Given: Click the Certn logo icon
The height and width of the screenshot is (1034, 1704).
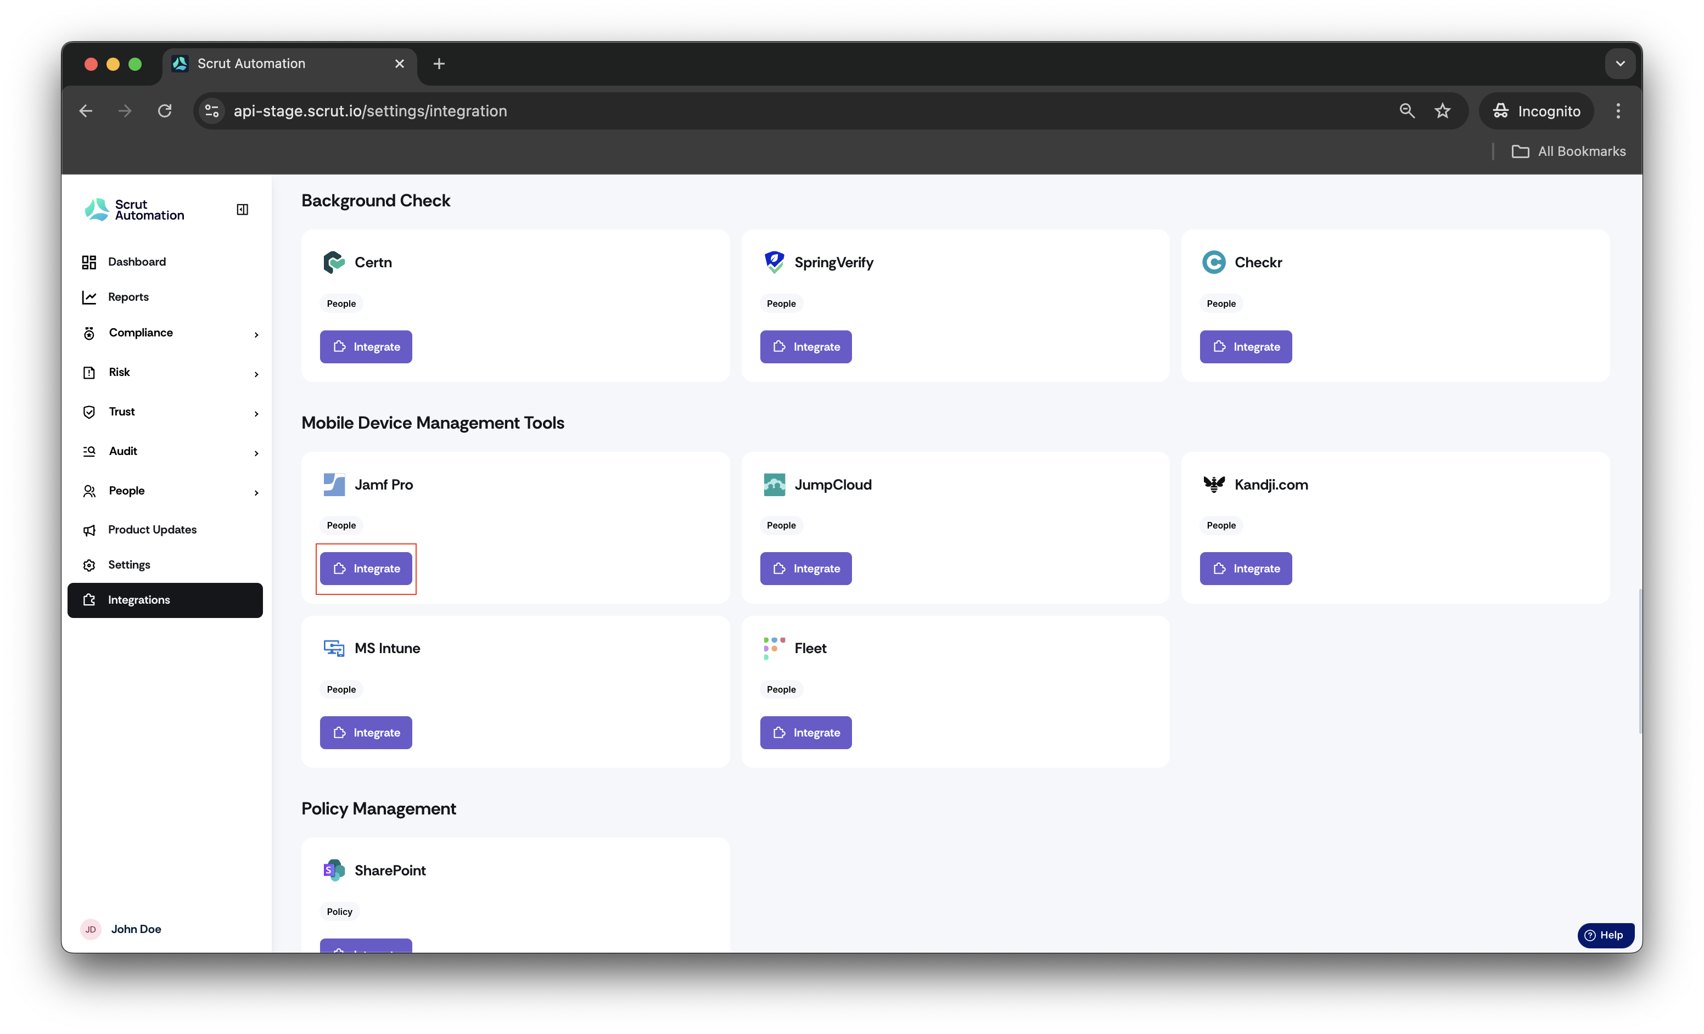Looking at the screenshot, I should point(334,263).
